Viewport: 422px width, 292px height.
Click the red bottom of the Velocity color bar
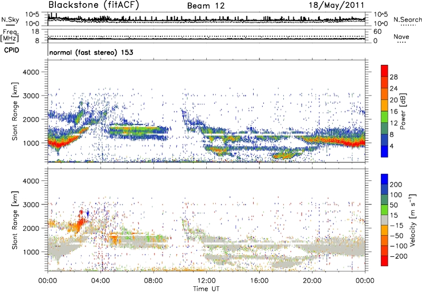tap(385, 261)
